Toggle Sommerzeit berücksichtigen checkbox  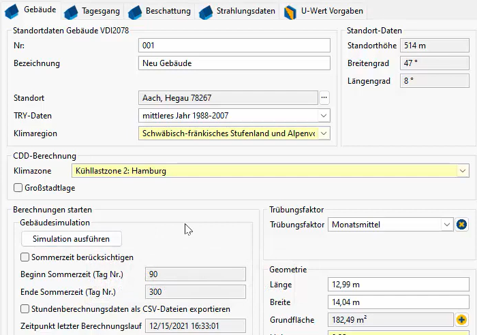(25, 257)
